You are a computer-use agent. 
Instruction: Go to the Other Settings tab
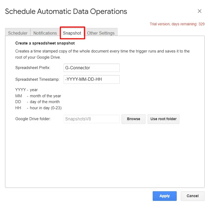pyautogui.click(x=101, y=33)
